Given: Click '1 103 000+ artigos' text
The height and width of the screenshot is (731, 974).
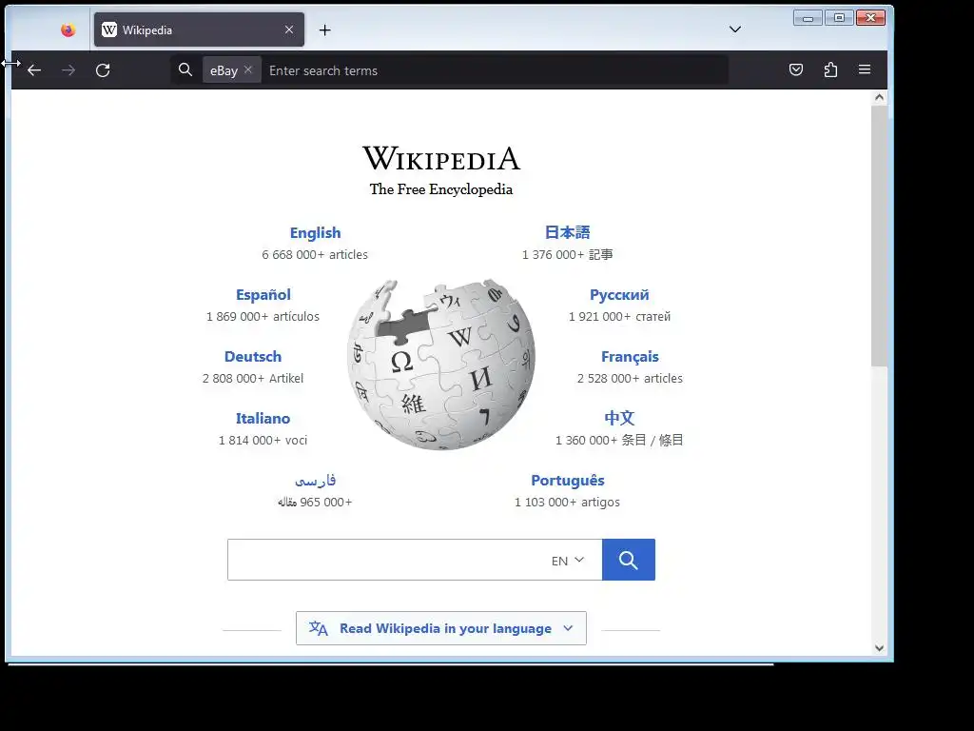Looking at the screenshot, I should (x=567, y=503).
